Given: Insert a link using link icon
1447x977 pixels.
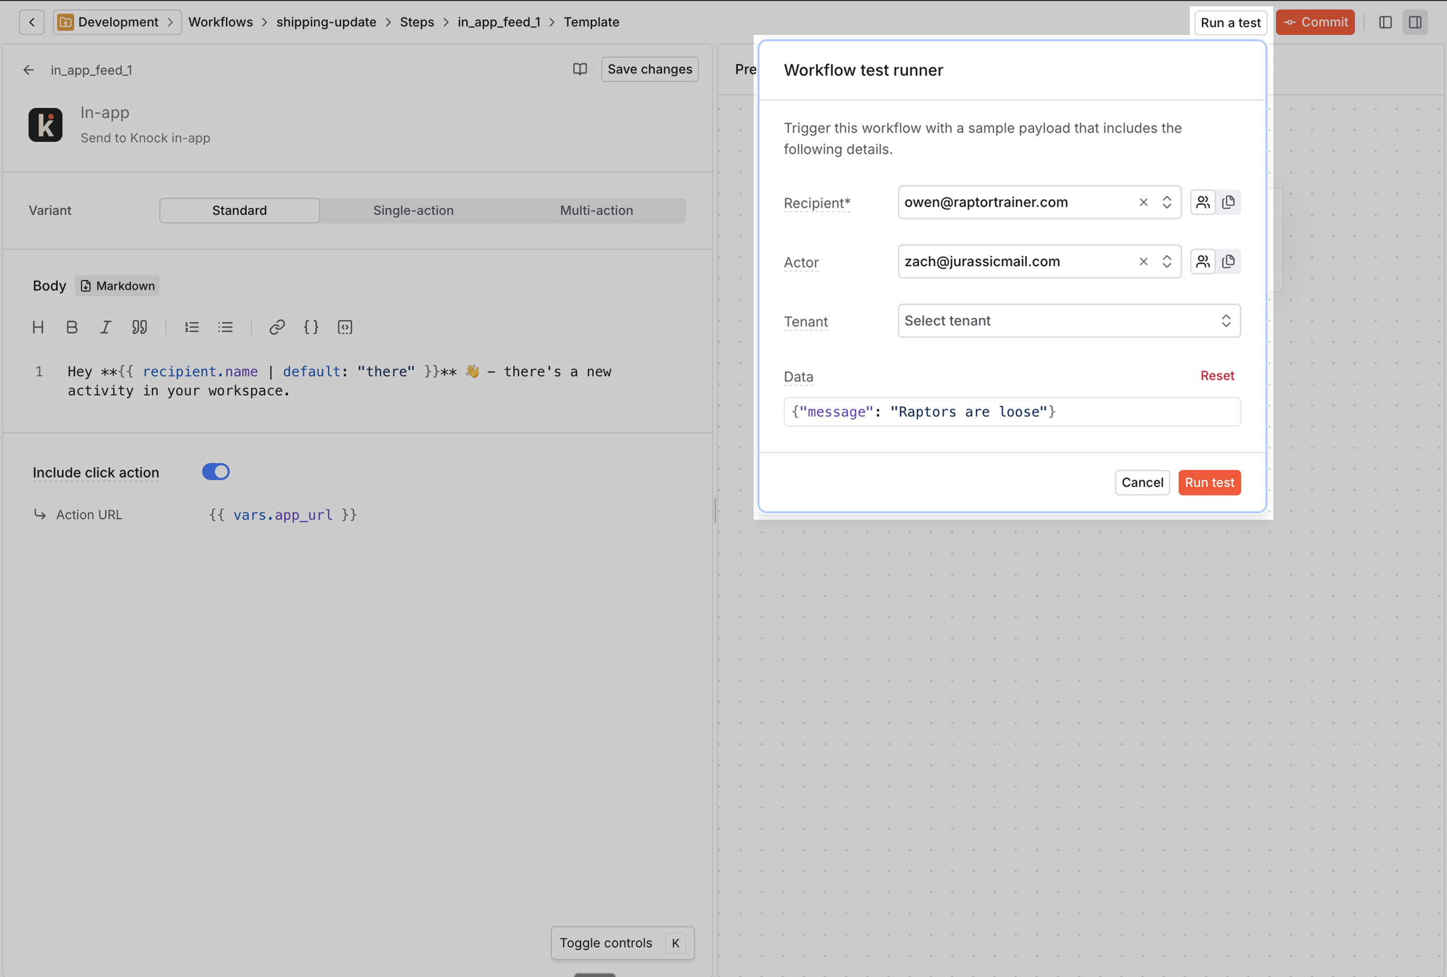Looking at the screenshot, I should coord(277,327).
